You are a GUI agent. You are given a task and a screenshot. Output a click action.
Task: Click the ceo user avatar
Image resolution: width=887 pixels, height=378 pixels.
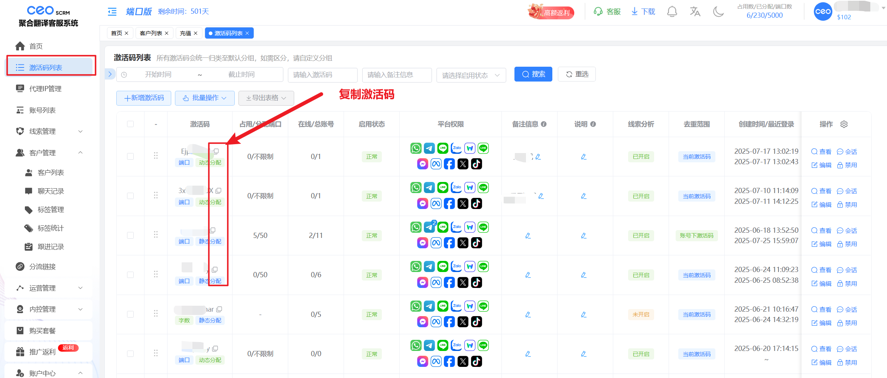click(823, 11)
